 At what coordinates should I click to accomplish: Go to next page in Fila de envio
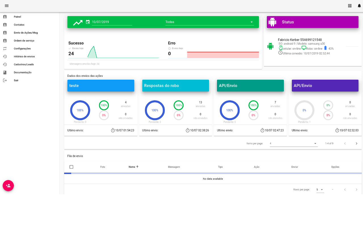click(356, 190)
